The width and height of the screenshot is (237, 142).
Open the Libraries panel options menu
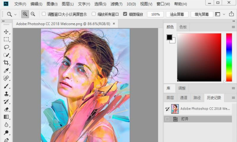pos(233,88)
